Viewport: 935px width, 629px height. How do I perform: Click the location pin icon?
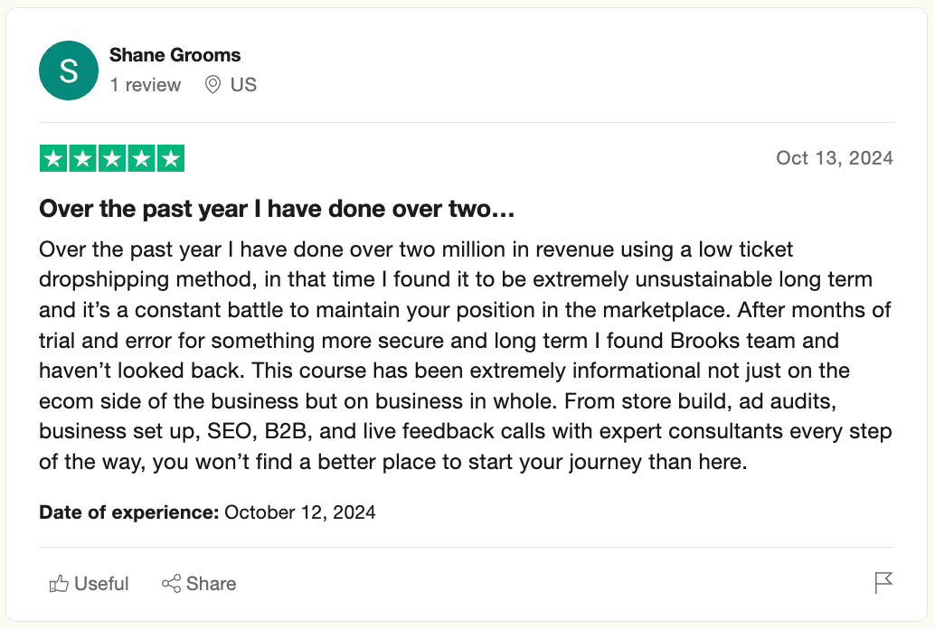pos(213,85)
